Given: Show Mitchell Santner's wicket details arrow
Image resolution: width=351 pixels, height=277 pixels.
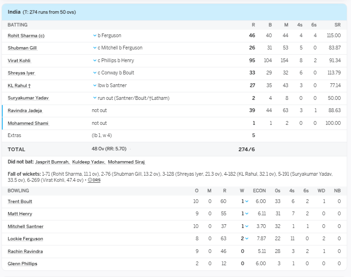Looking at the screenshot, I should (x=247, y=227).
